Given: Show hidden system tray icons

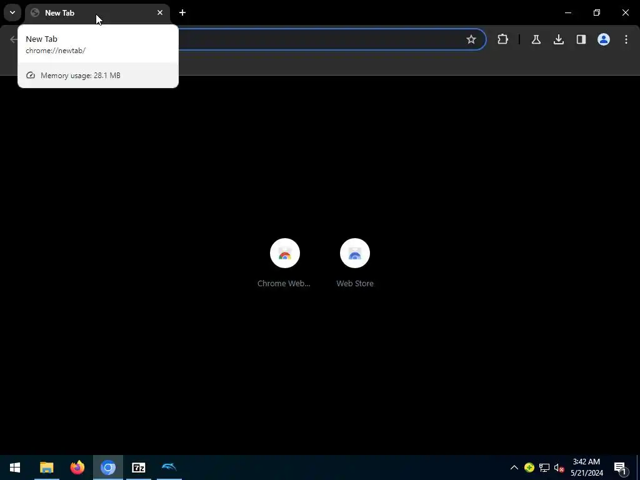Looking at the screenshot, I should (x=514, y=467).
